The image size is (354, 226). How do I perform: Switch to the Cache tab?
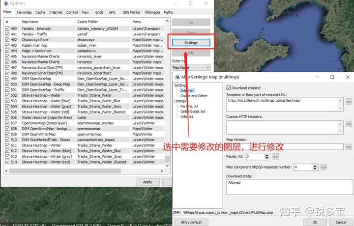(x=40, y=12)
